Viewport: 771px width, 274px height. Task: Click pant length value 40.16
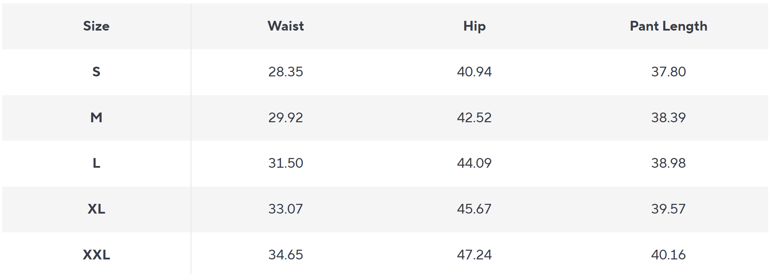[x=669, y=255]
